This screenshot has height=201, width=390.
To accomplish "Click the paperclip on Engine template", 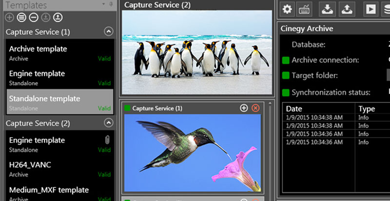I will coord(107,140).
